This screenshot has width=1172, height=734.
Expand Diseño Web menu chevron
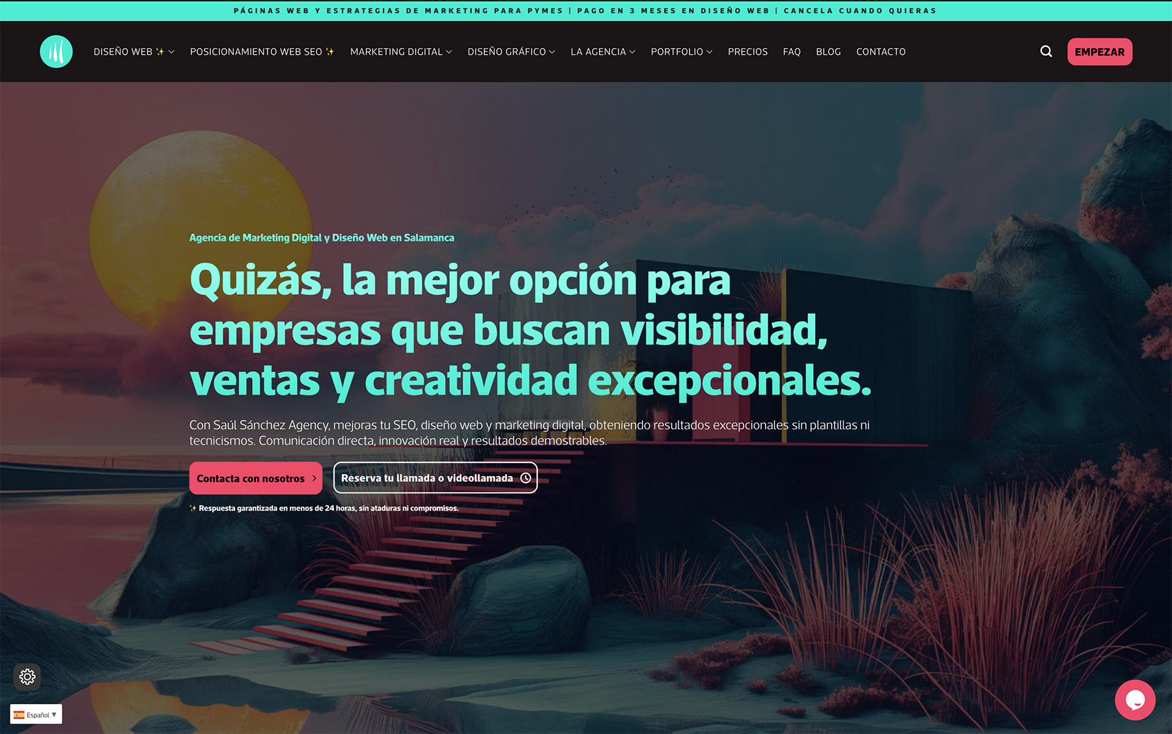(x=171, y=52)
